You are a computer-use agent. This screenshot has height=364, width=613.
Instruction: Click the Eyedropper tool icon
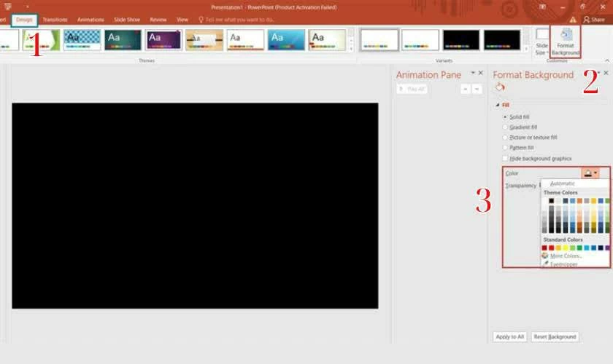(x=545, y=264)
